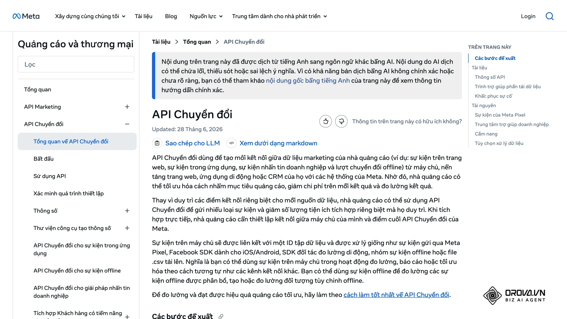Jump to Trình trợ giúp phần tải dữ liệu
The width and height of the screenshot is (567, 319).
coord(507,86)
